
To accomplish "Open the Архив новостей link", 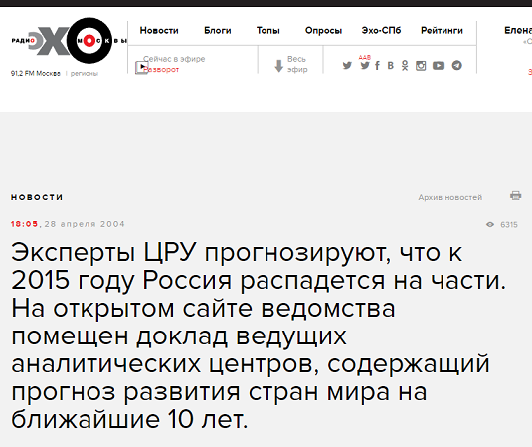I will 449,197.
